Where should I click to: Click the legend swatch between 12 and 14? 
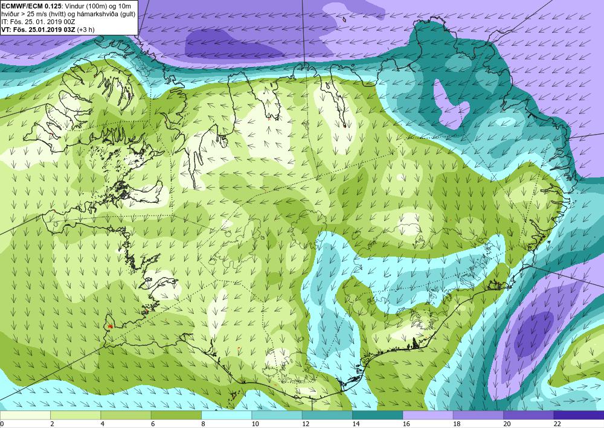(327, 415)
